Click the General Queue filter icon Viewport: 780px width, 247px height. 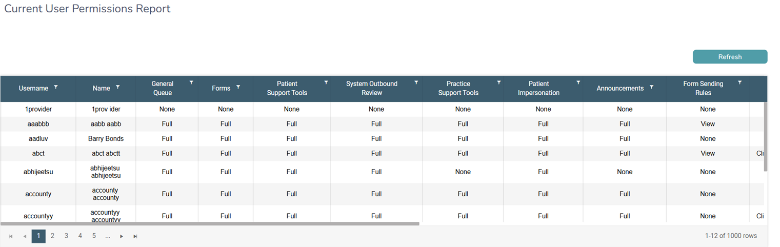click(x=191, y=83)
